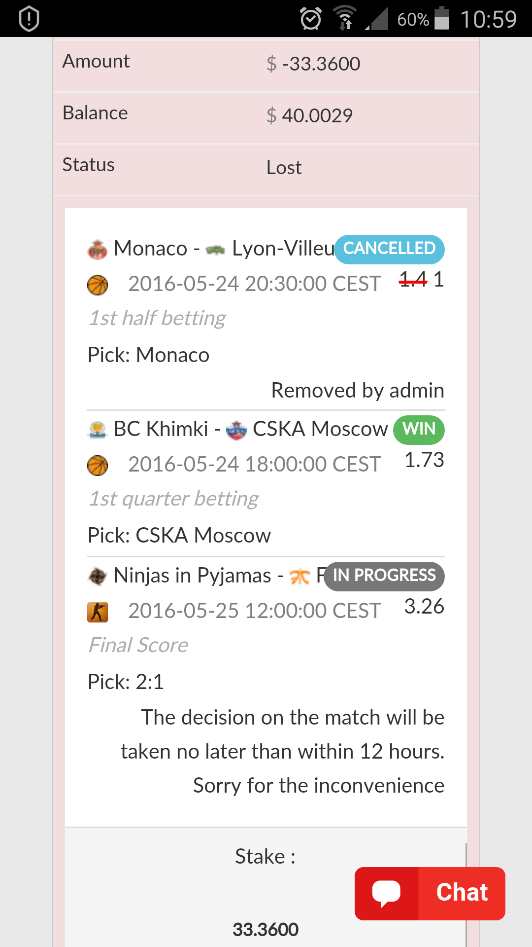
Task: Tap basketball icon beside Monaco match date
Action: (x=98, y=285)
